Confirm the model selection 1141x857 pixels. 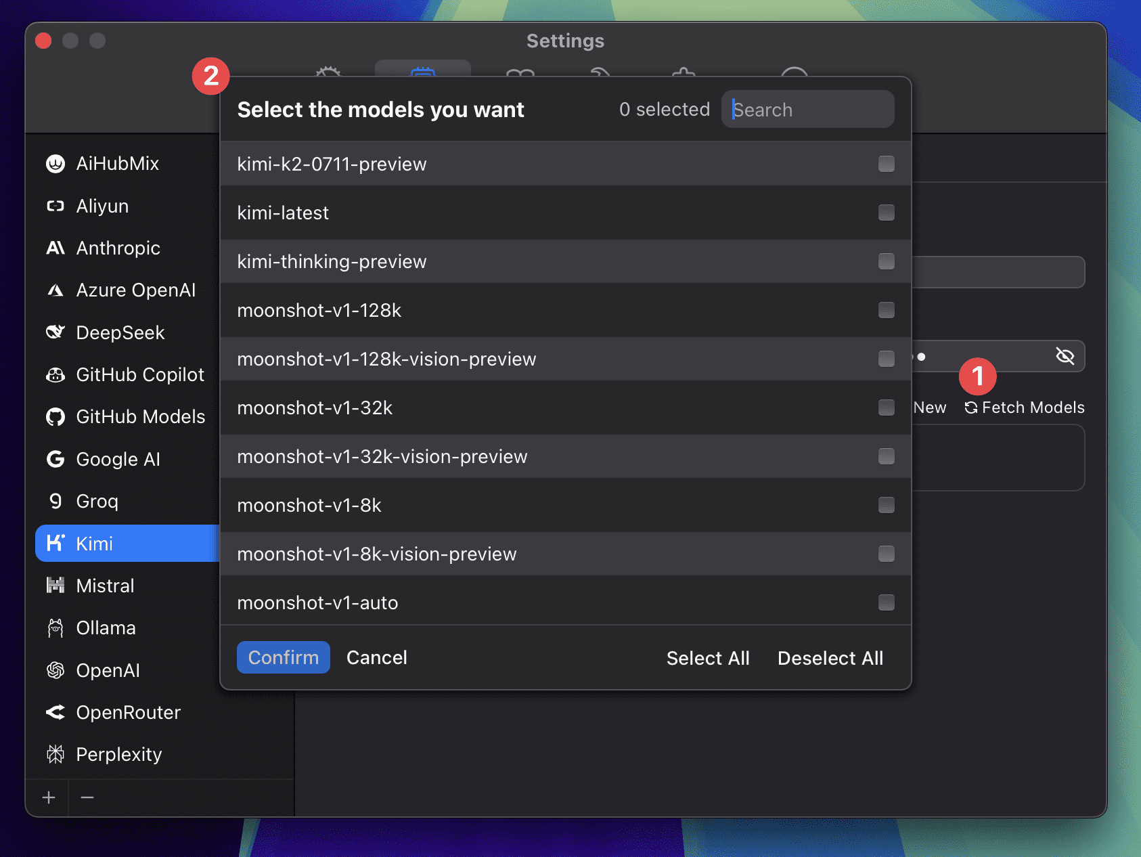[x=283, y=657]
